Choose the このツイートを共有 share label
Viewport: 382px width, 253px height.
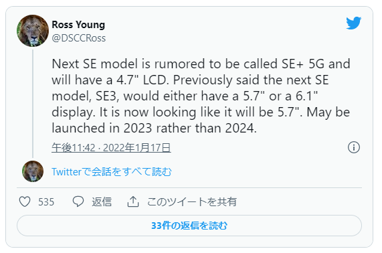coord(192,202)
